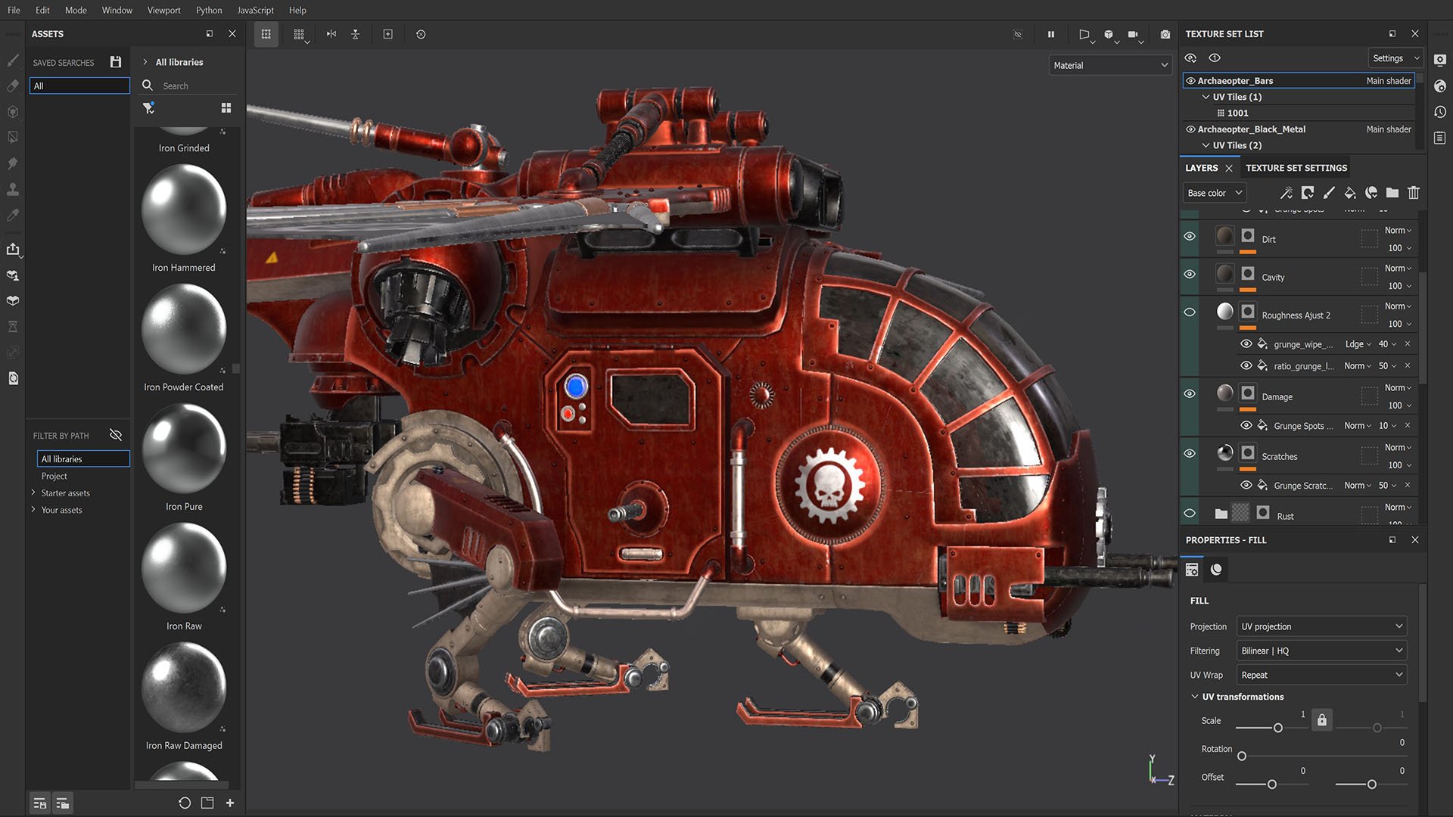Add an effect with magic wand icon
Image resolution: width=1453 pixels, height=817 pixels.
1286,193
